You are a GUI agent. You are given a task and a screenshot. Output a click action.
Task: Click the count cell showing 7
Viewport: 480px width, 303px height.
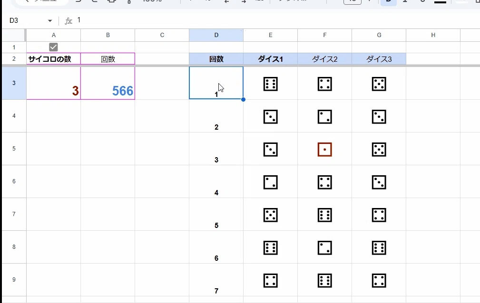coord(216,279)
